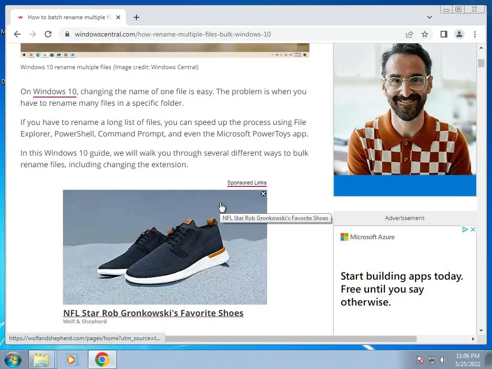Click the vertical scrollbar thumb
This screenshot has height=369, width=492.
[481, 63]
